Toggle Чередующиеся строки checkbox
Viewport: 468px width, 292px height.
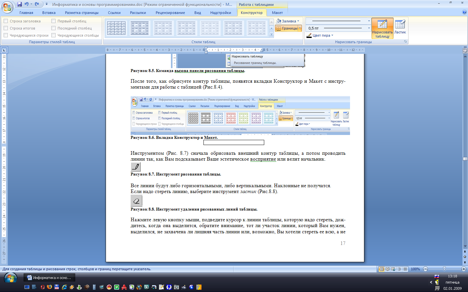point(6,35)
